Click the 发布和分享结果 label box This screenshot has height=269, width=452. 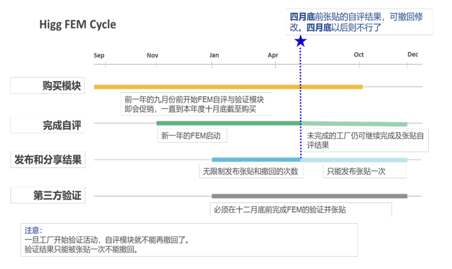coord(48,160)
